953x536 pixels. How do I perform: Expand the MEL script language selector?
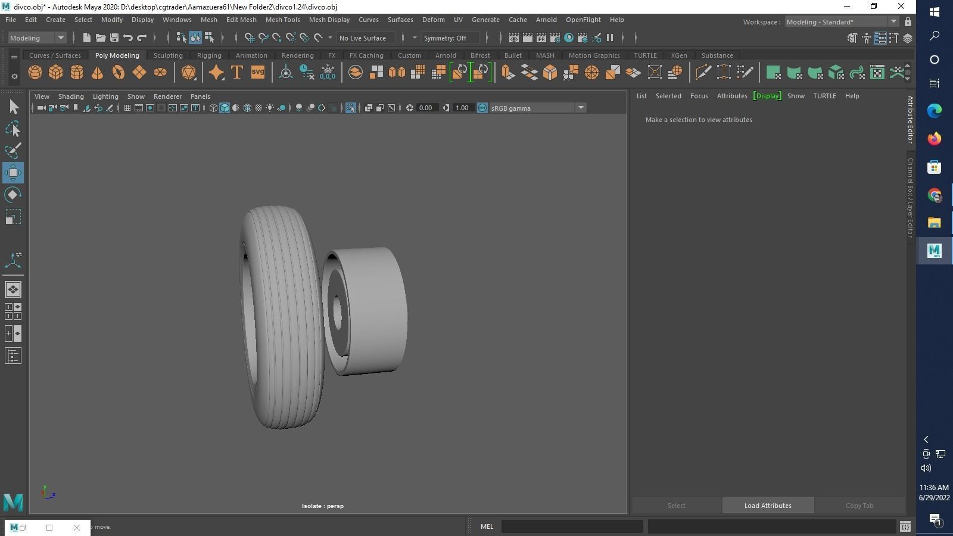[x=487, y=526]
